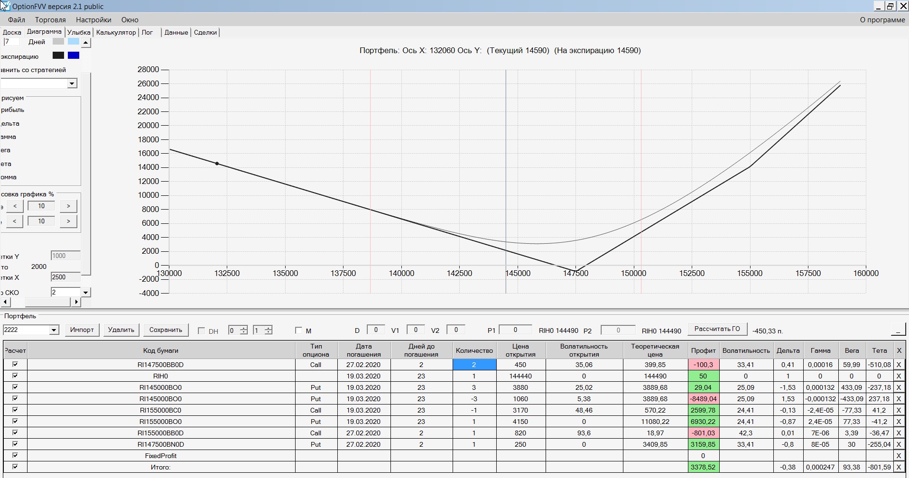Open the Файл menu
Image resolution: width=909 pixels, height=478 pixels.
[x=17, y=20]
